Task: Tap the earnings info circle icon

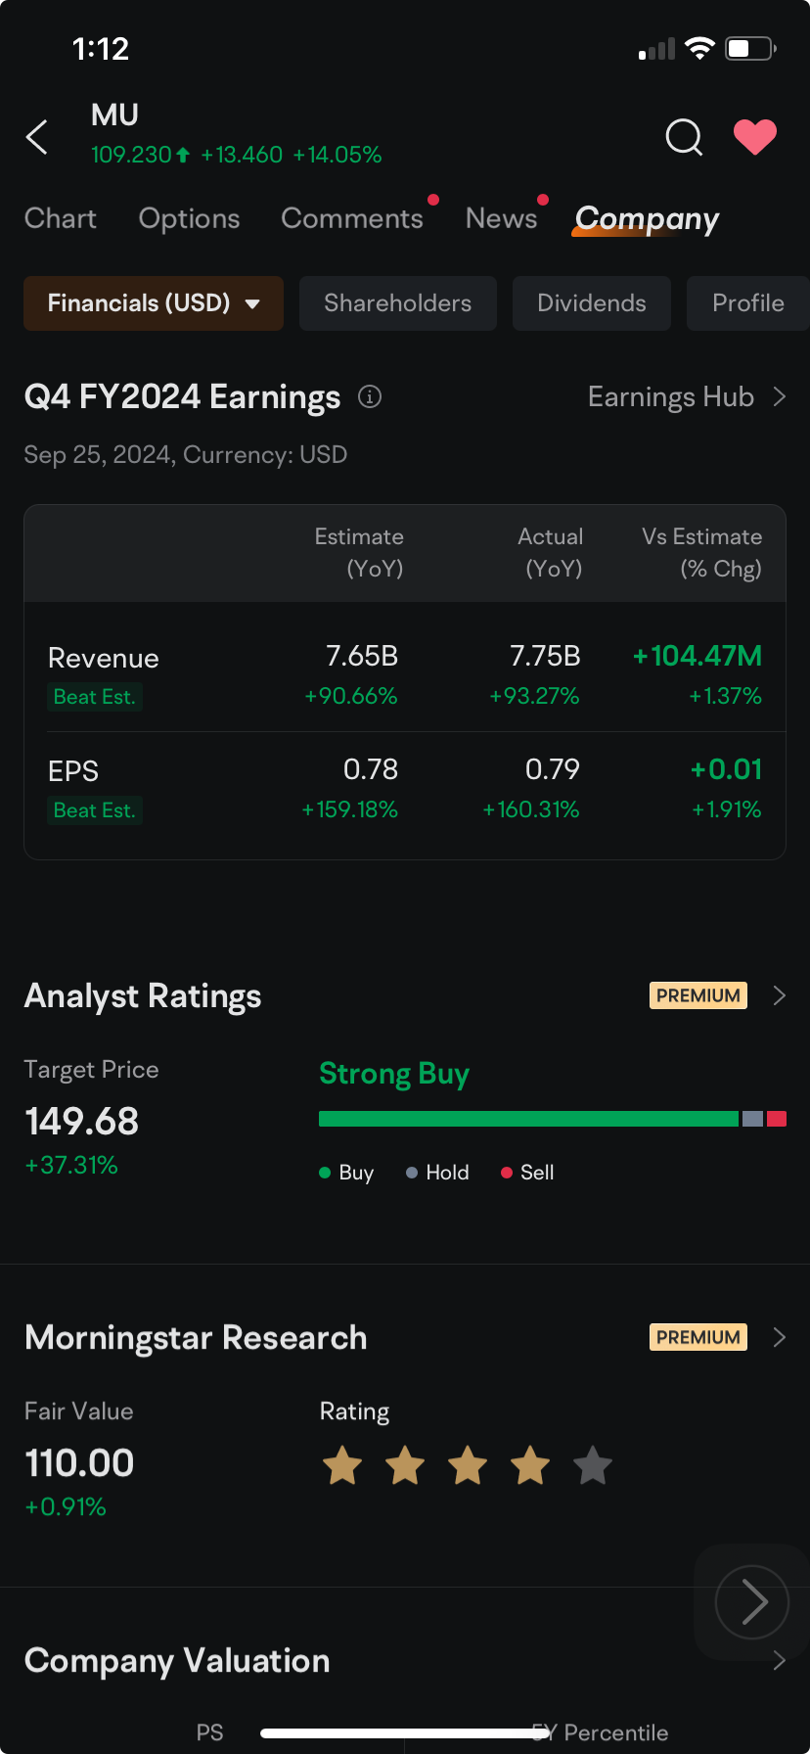Action: pos(370,396)
